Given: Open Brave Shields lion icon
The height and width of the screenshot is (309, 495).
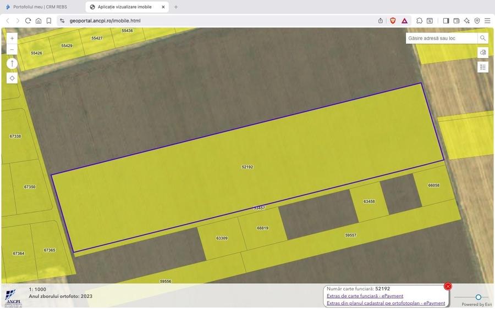Looking at the screenshot, I should click(x=393, y=21).
